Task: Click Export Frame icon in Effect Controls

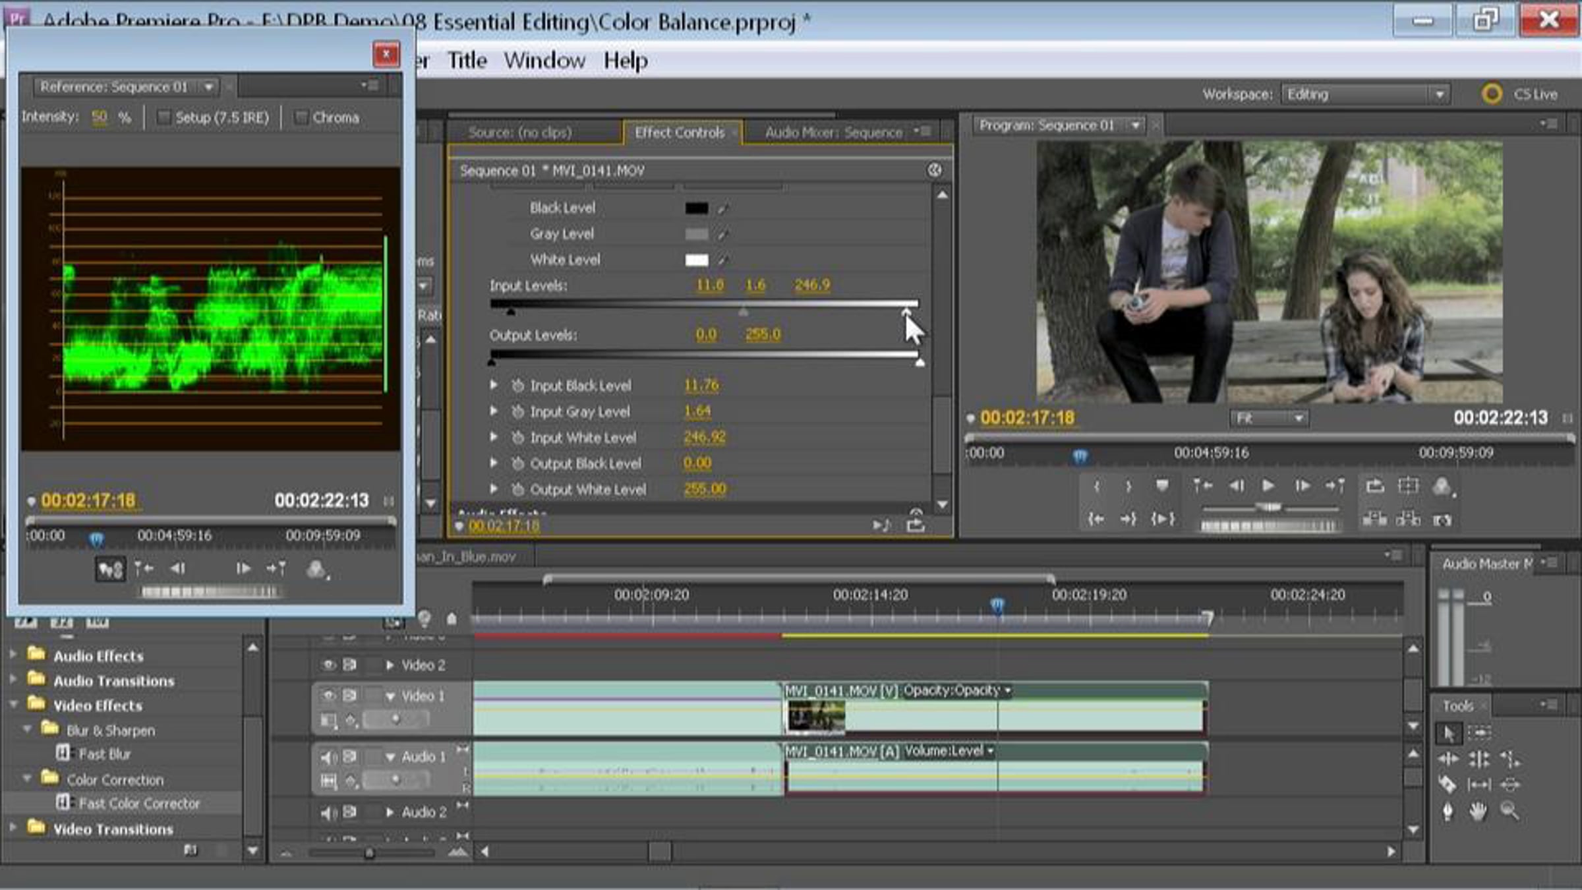Action: 916,525
